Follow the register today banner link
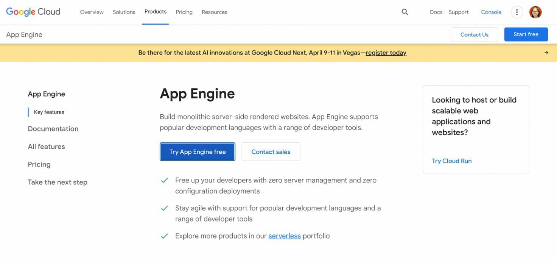The image size is (557, 265). click(x=386, y=53)
